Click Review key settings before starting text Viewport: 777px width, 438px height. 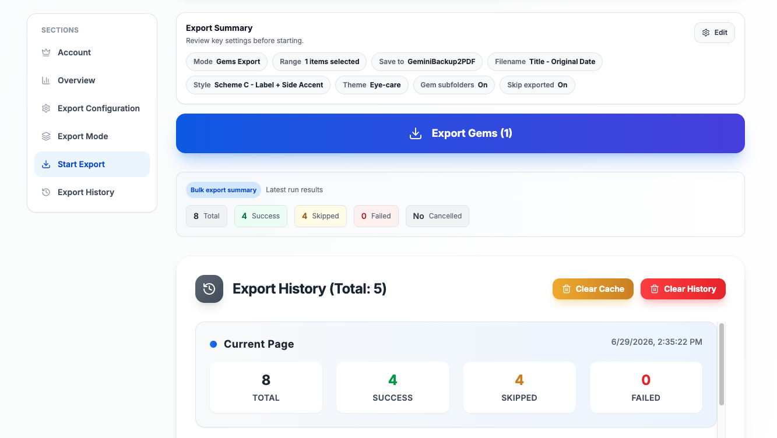(x=245, y=41)
